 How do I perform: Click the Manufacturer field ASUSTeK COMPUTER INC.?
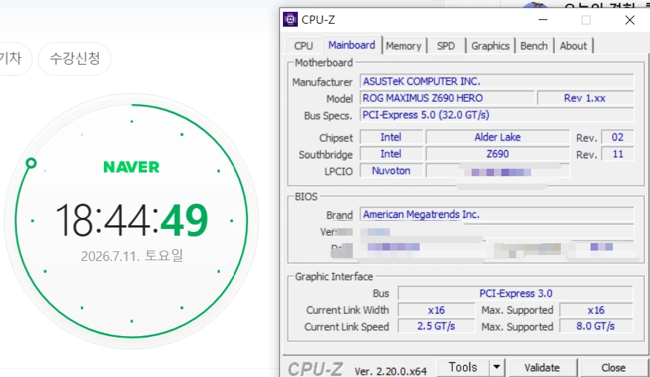coord(497,81)
